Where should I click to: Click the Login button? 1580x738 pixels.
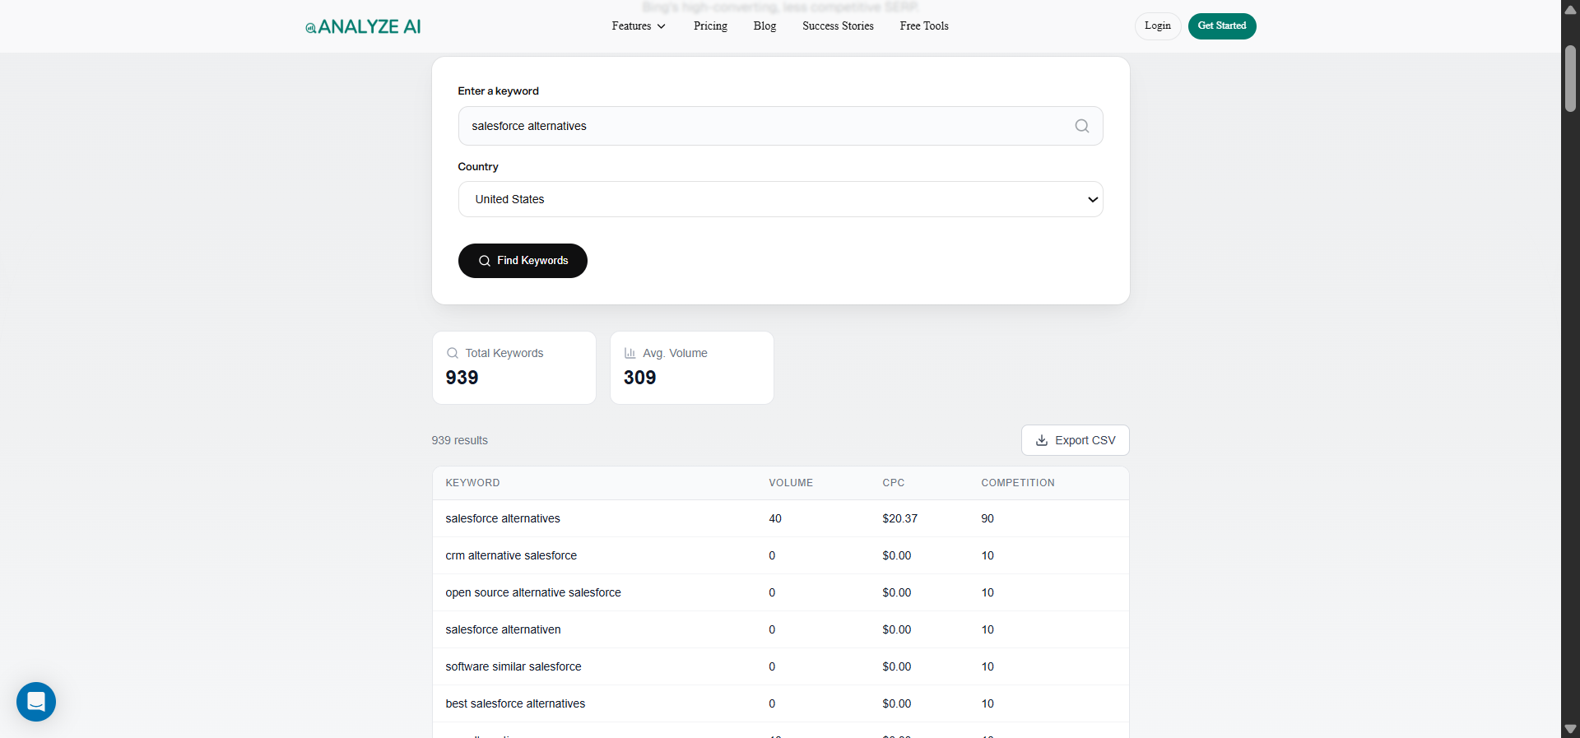tap(1158, 26)
